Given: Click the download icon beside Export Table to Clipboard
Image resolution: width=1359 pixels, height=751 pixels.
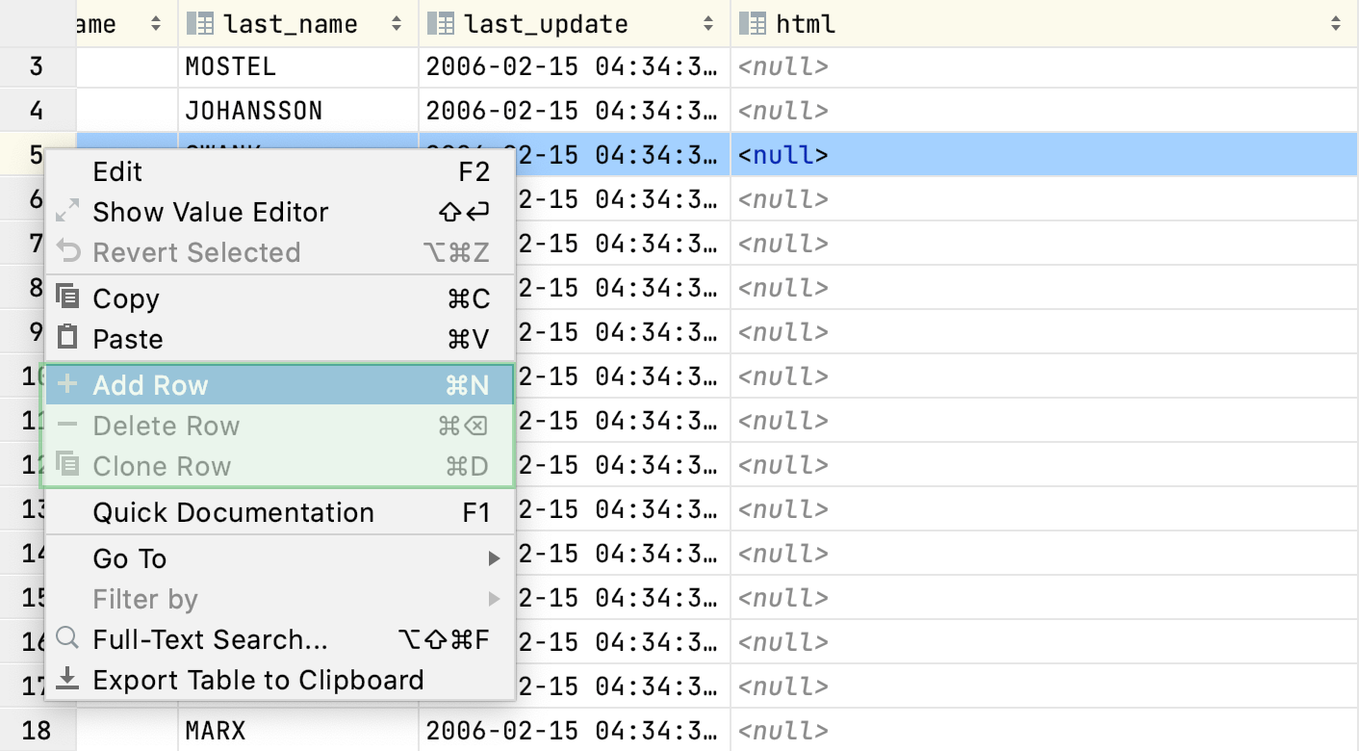Looking at the screenshot, I should [x=67, y=680].
